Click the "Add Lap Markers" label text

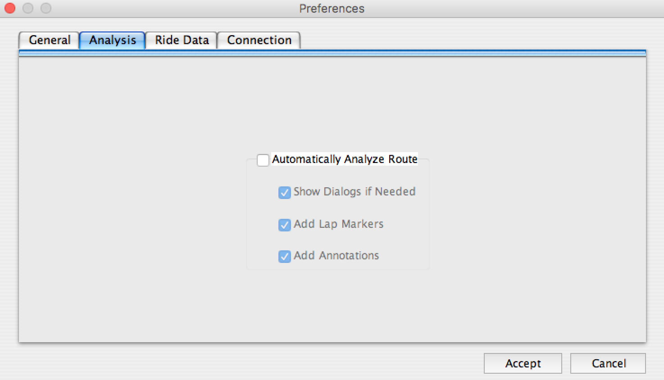[x=338, y=224]
